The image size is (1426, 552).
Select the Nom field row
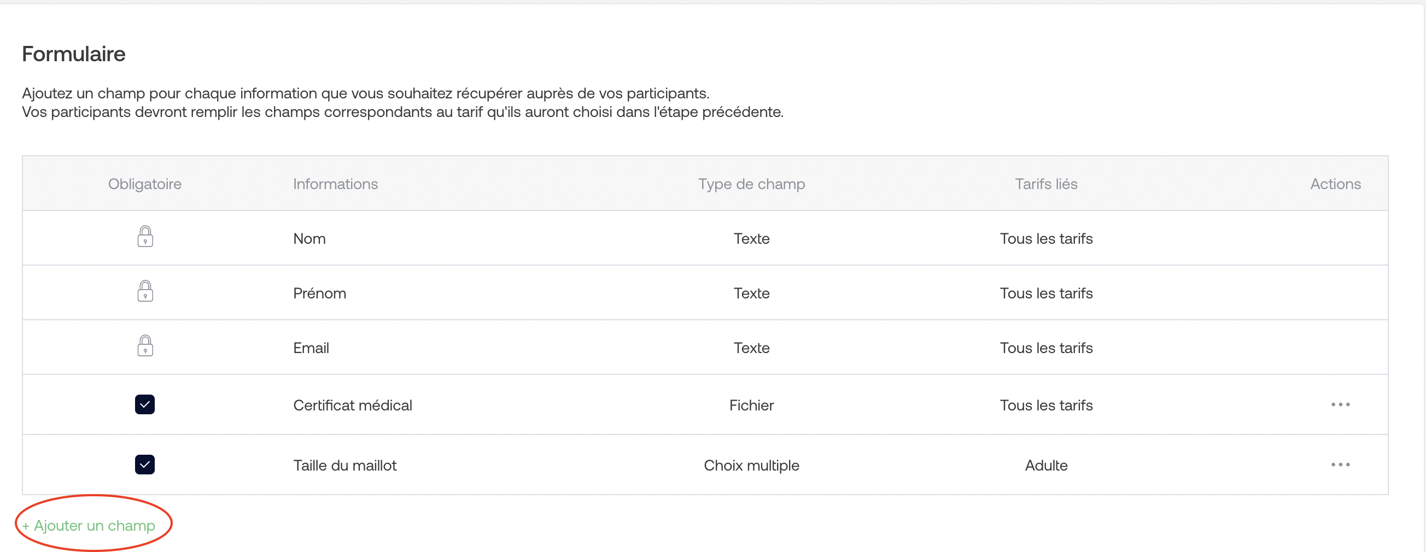[705, 238]
